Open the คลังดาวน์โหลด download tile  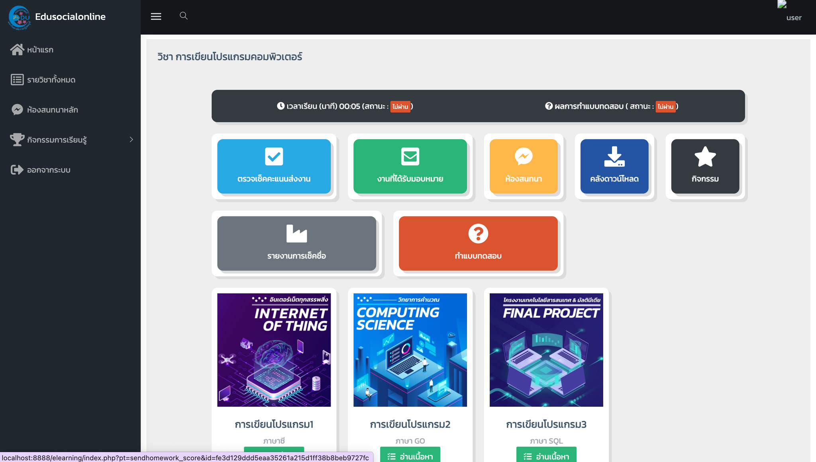(614, 166)
